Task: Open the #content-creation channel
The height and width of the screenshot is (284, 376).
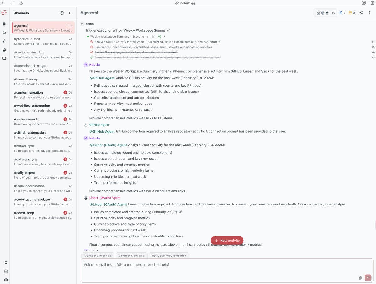Action: [x=43, y=95]
